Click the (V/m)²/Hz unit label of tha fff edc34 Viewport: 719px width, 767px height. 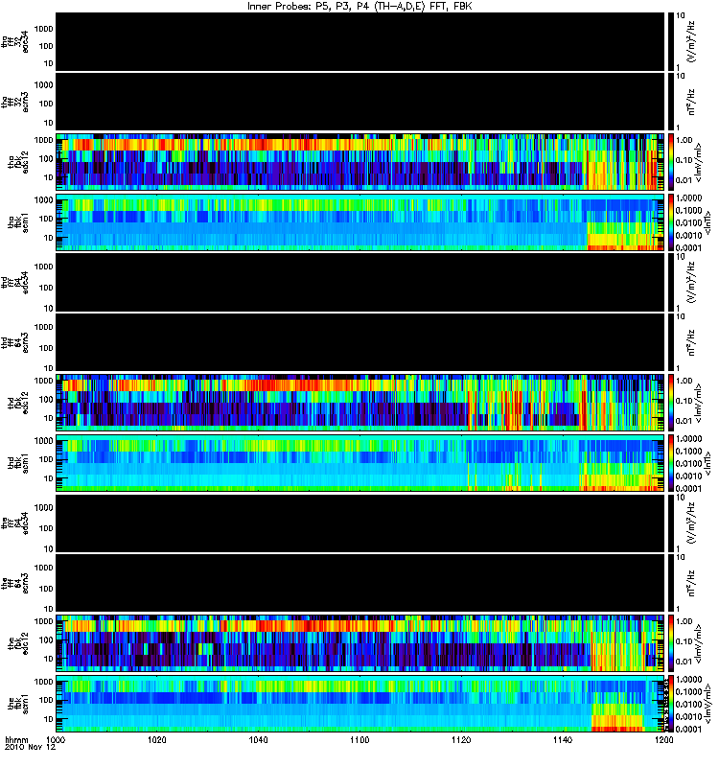point(691,42)
